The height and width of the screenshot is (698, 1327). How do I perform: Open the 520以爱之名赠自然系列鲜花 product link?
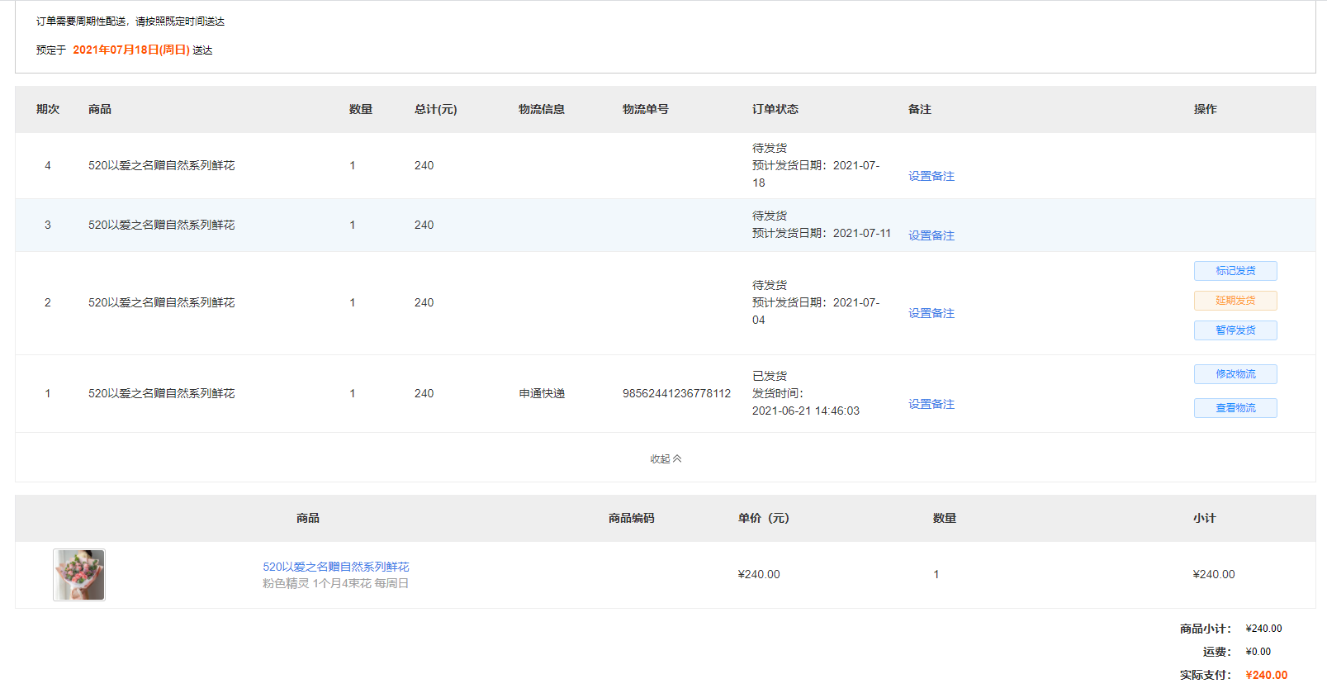tap(335, 567)
